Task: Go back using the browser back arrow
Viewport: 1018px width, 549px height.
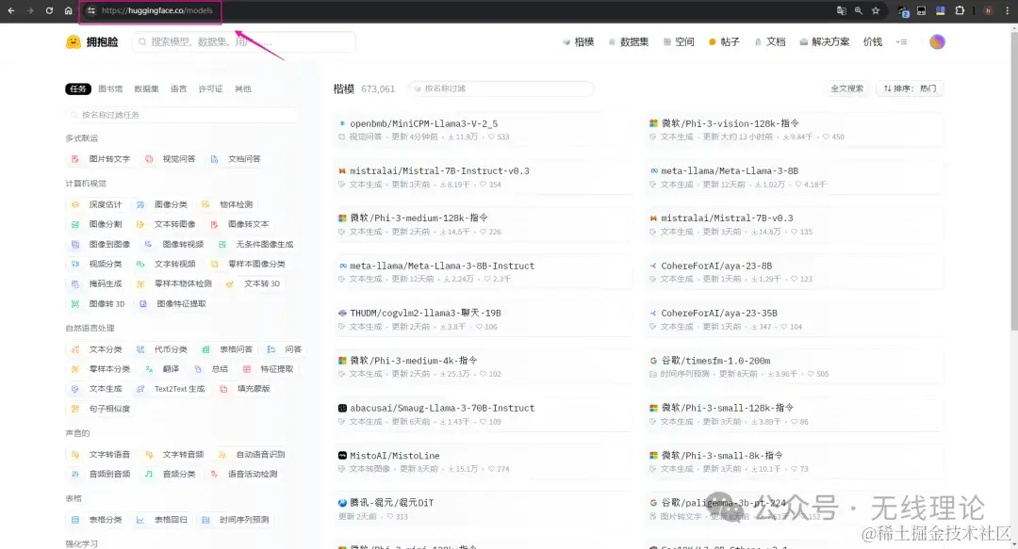Action: (x=11, y=10)
